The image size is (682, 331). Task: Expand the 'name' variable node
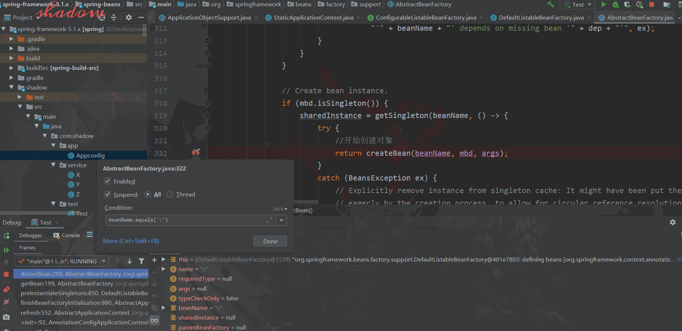[x=163, y=269]
